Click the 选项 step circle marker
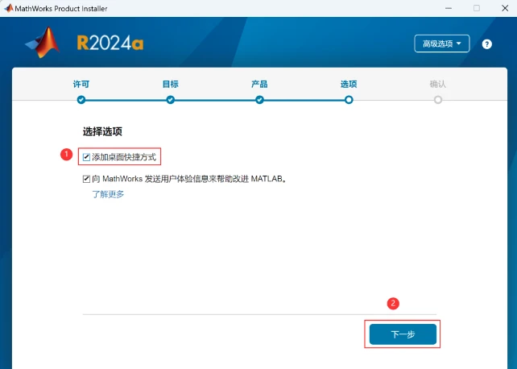Viewport: 517px width, 369px height. click(349, 100)
